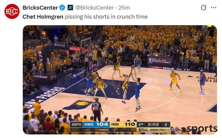Click the NBA Finals courtside banner
Screen dimensions: 222x138
tap(160, 61)
